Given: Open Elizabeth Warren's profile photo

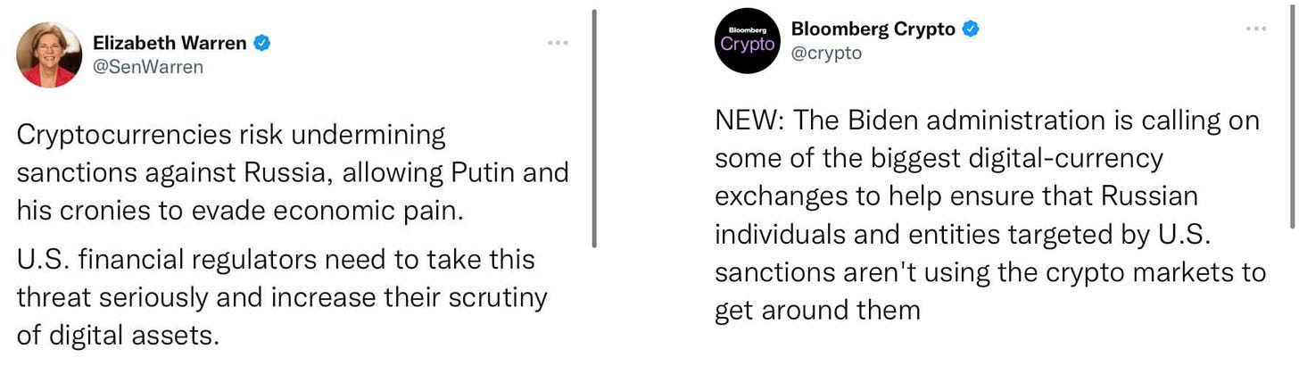Looking at the screenshot, I should [x=49, y=54].
